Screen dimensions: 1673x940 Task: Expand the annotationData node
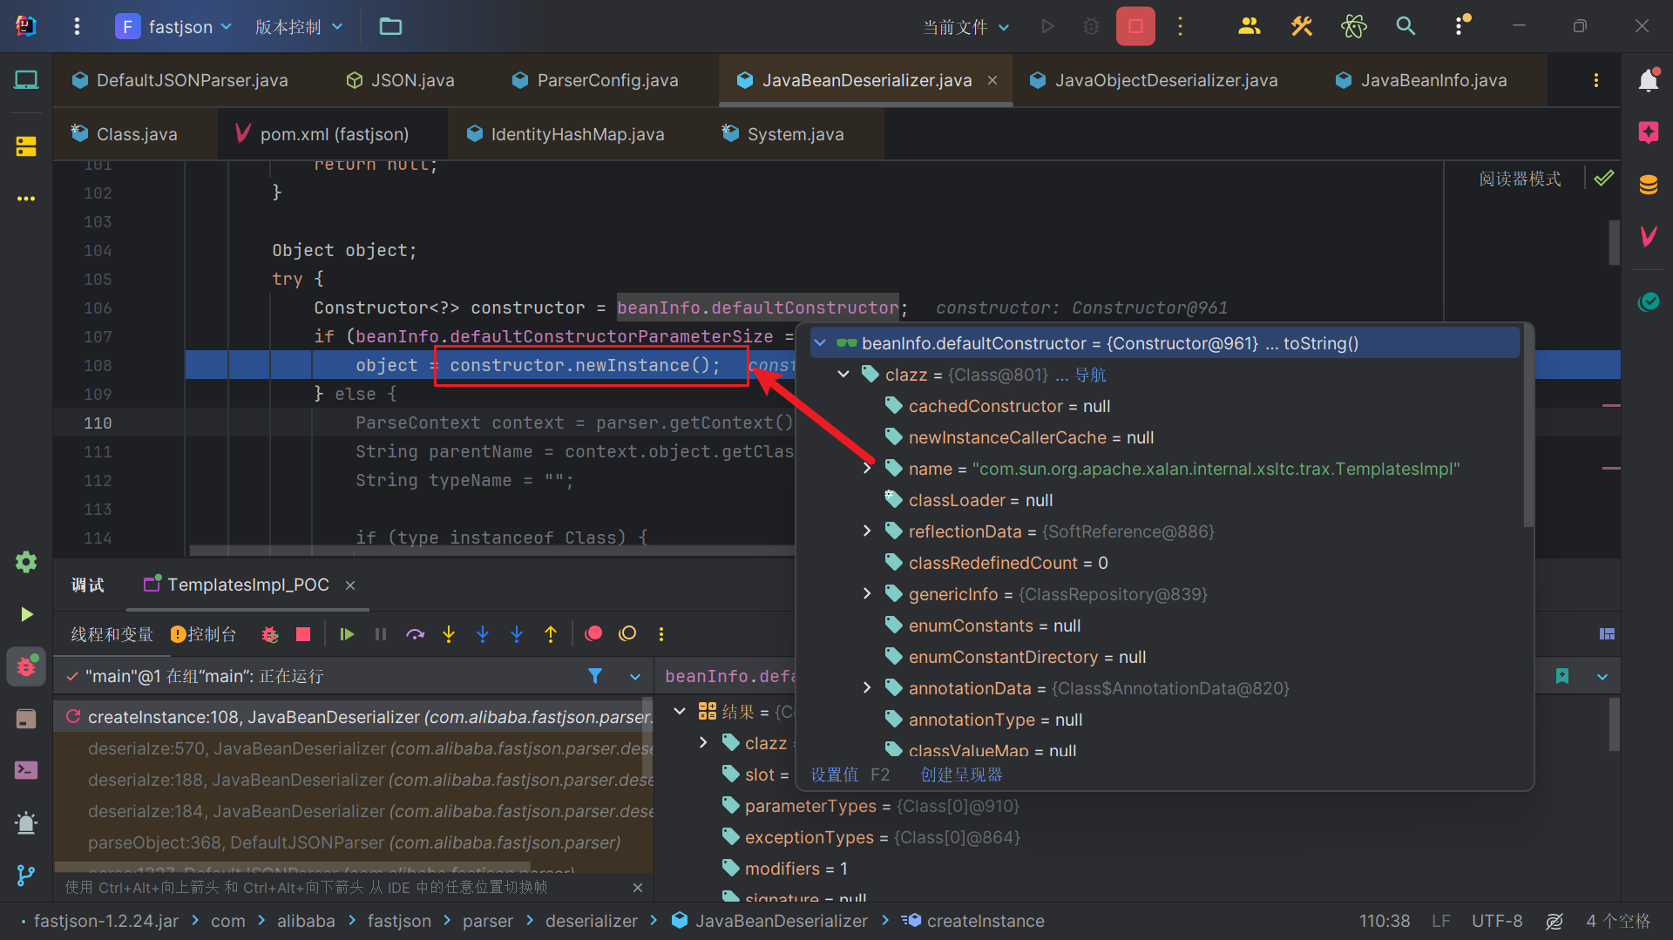[867, 688]
